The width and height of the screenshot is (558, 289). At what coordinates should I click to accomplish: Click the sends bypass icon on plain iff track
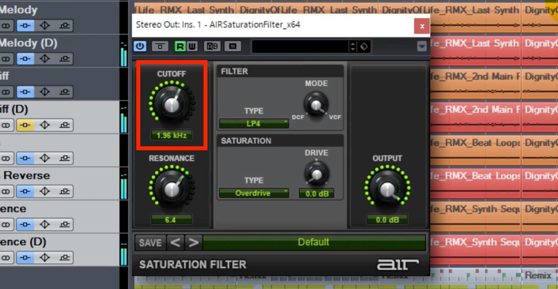[64, 92]
